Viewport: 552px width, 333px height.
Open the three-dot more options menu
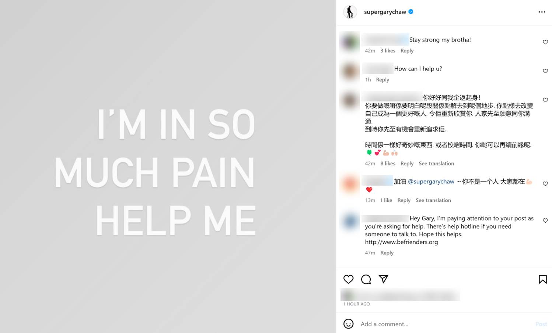(x=542, y=12)
